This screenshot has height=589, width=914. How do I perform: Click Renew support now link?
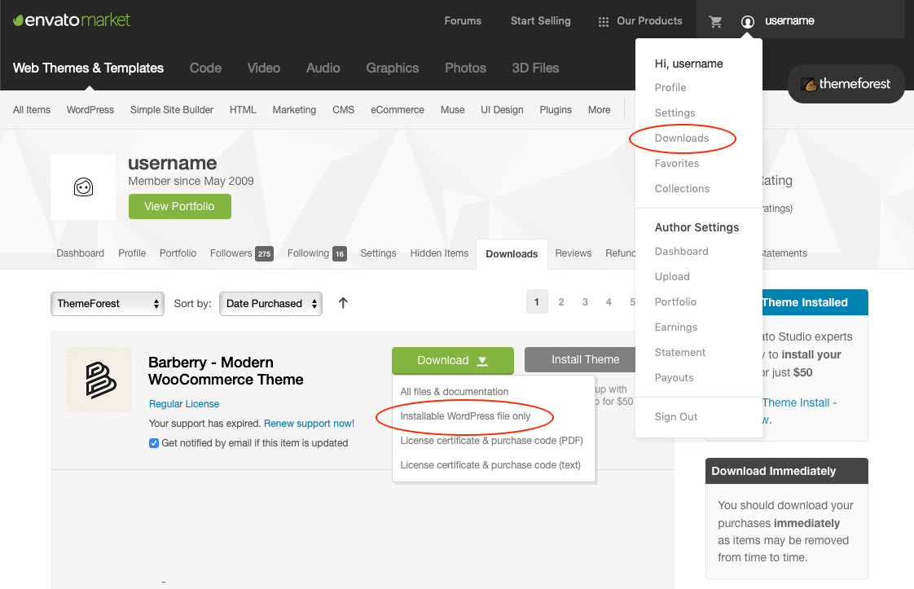[x=309, y=424]
